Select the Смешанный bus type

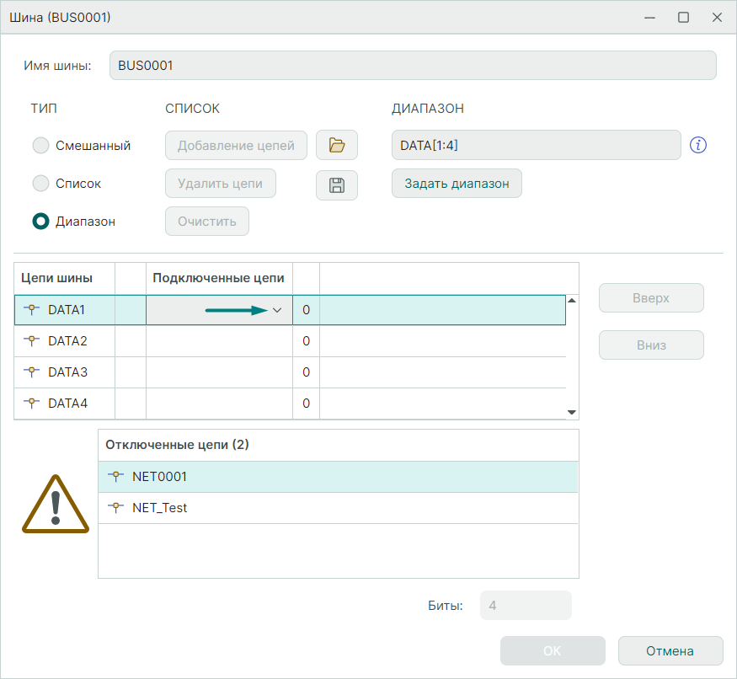(x=40, y=146)
